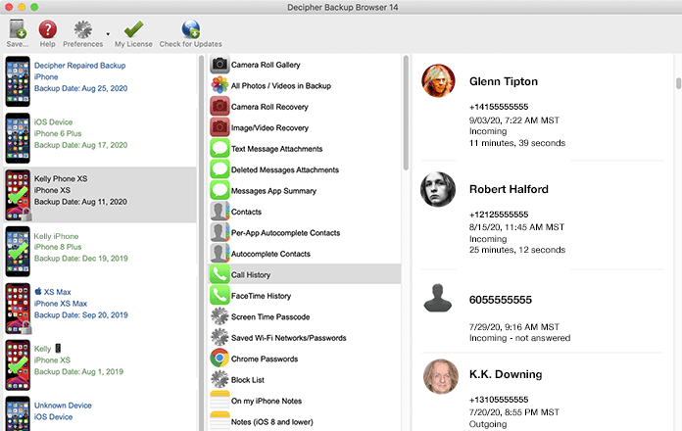This screenshot has width=682, height=431.
Task: Open Block List gear icon
Action: tap(219, 380)
